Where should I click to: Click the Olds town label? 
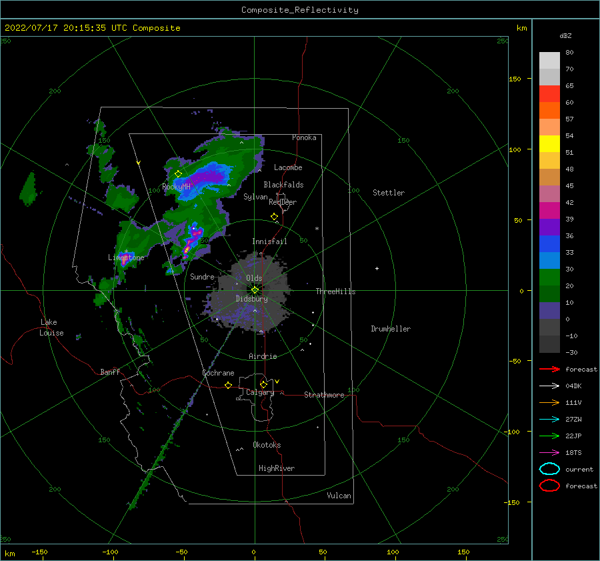tap(254, 278)
